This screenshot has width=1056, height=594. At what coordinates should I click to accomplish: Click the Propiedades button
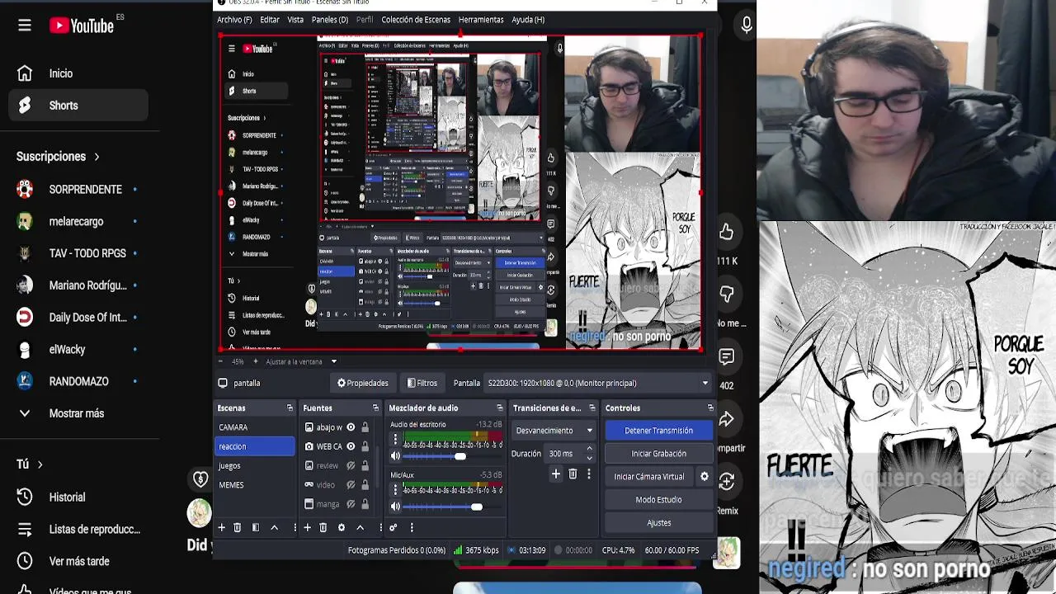pyautogui.click(x=362, y=383)
